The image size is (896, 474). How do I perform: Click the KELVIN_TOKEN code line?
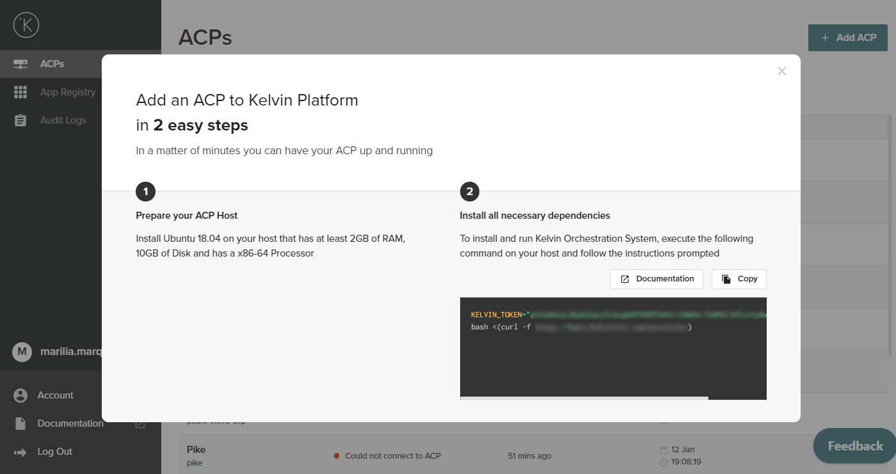618,315
